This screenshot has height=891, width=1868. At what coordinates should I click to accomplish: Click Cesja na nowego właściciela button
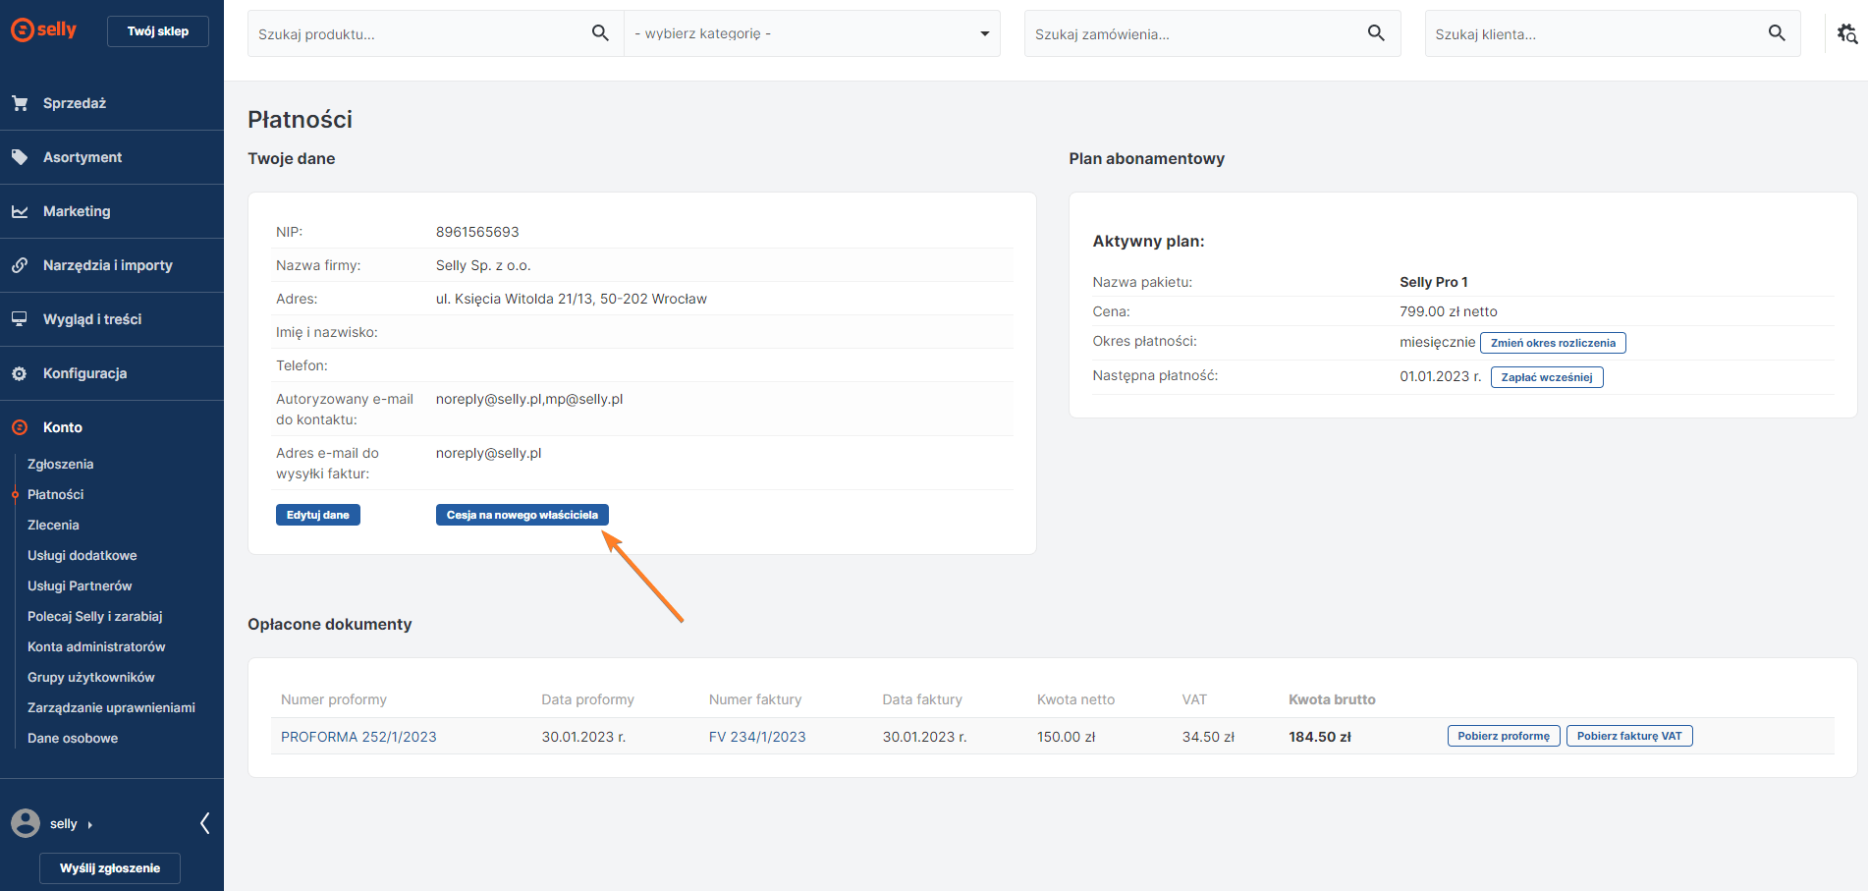tap(522, 515)
